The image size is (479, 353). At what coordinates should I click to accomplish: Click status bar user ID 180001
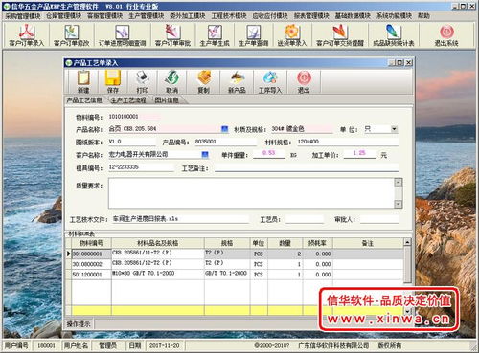[46, 345]
